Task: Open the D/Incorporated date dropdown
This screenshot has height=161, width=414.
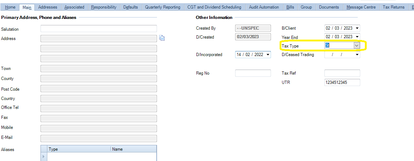Action: coord(268,55)
